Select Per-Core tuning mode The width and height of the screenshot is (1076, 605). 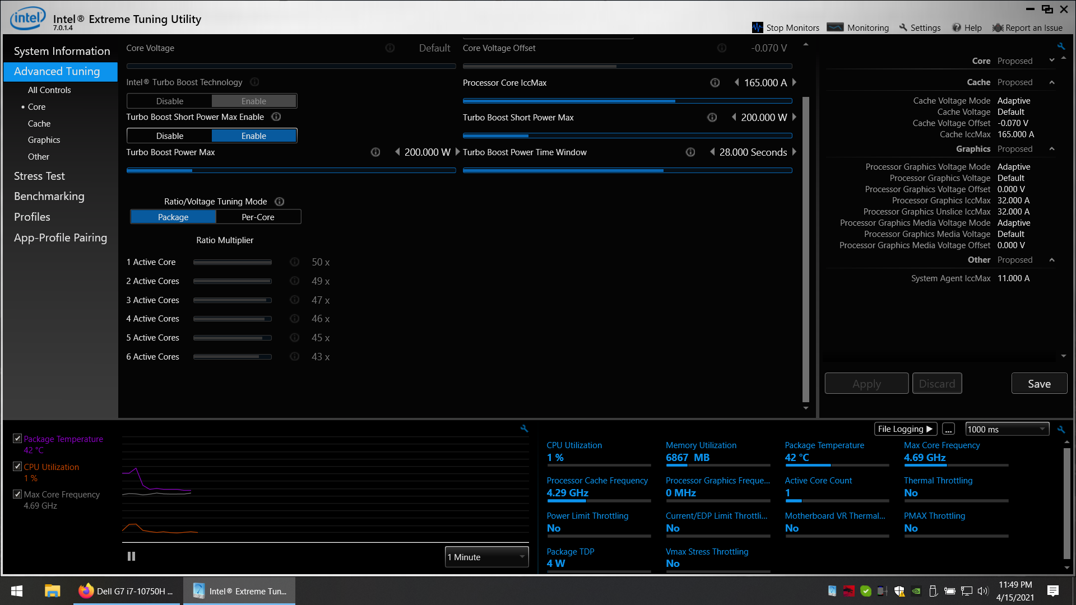pos(258,217)
